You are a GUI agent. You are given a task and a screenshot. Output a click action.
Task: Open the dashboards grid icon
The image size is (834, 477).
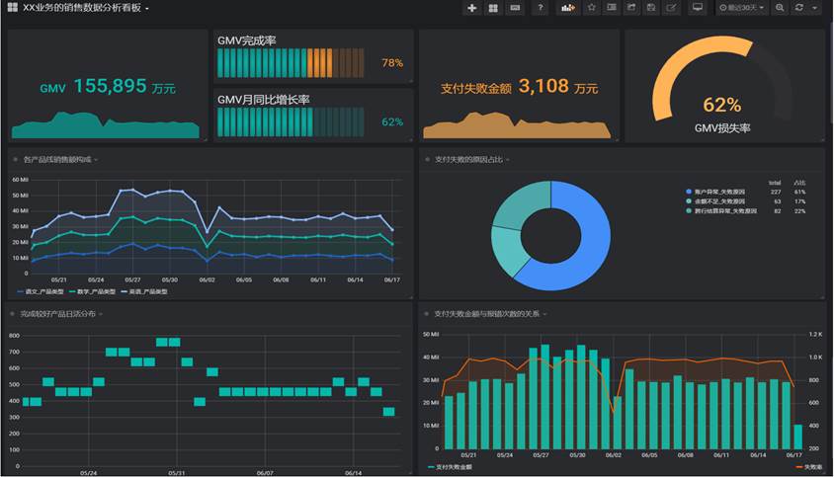[x=493, y=8]
